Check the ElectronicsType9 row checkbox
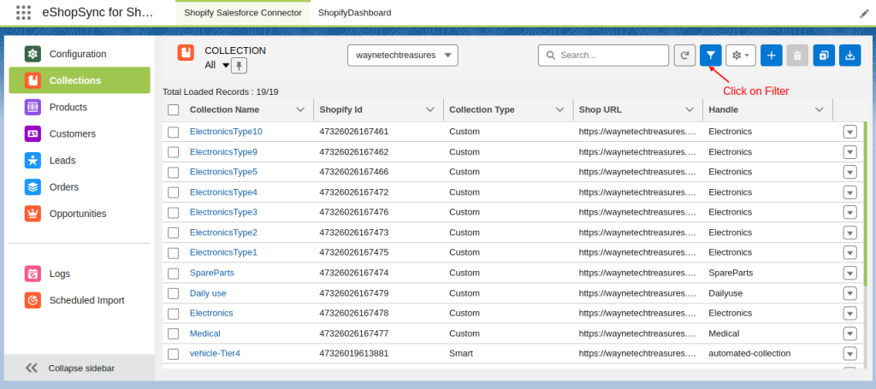This screenshot has height=389, width=876. 173,152
